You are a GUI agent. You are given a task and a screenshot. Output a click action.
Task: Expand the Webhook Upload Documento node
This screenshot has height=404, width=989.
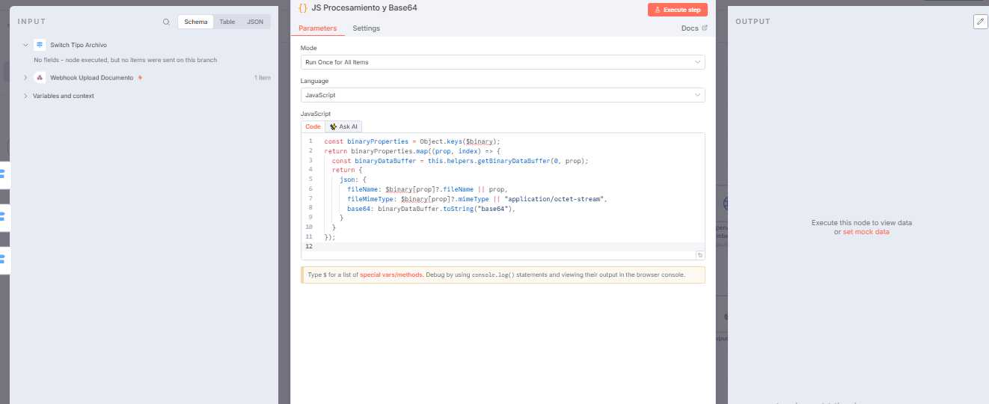[25, 78]
